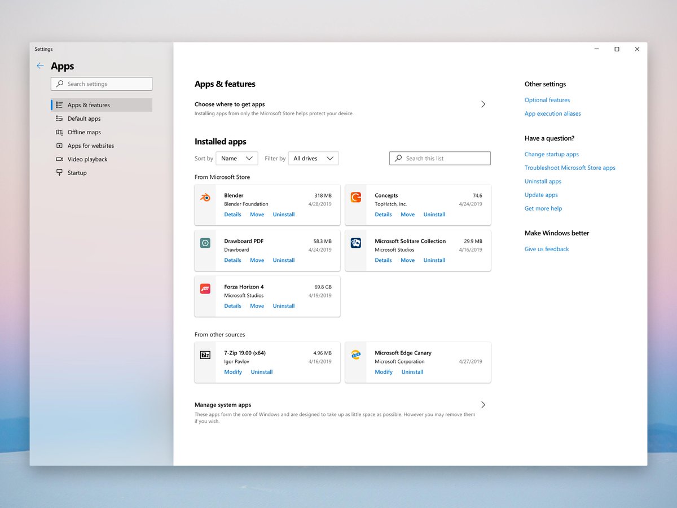Open Change startup apps link
Viewport: 677px width, 508px height.
tap(552, 154)
